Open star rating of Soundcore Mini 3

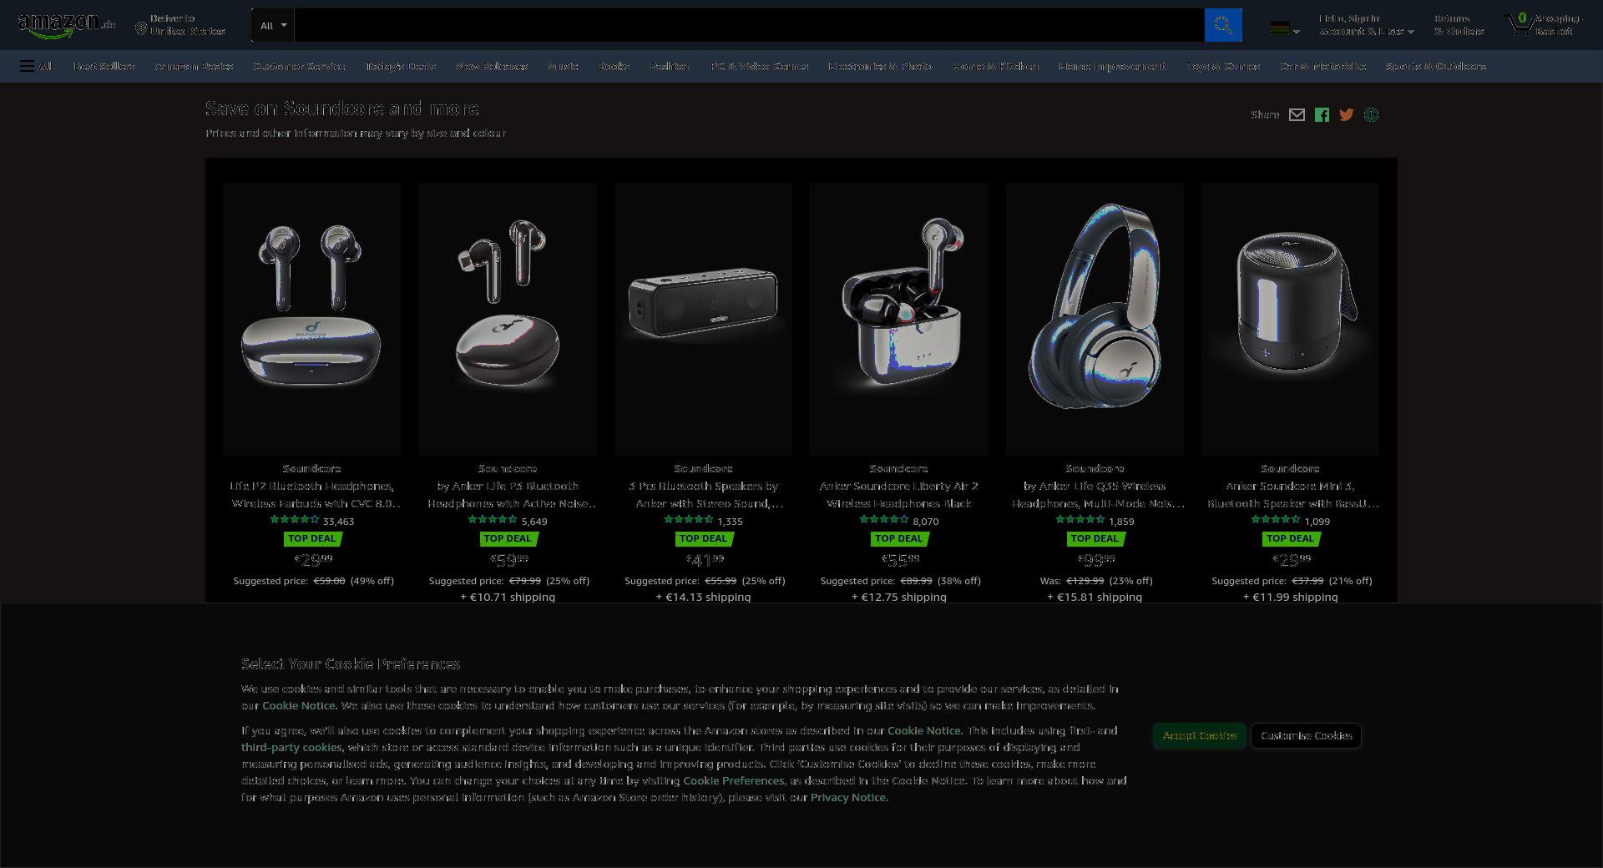click(x=1275, y=520)
